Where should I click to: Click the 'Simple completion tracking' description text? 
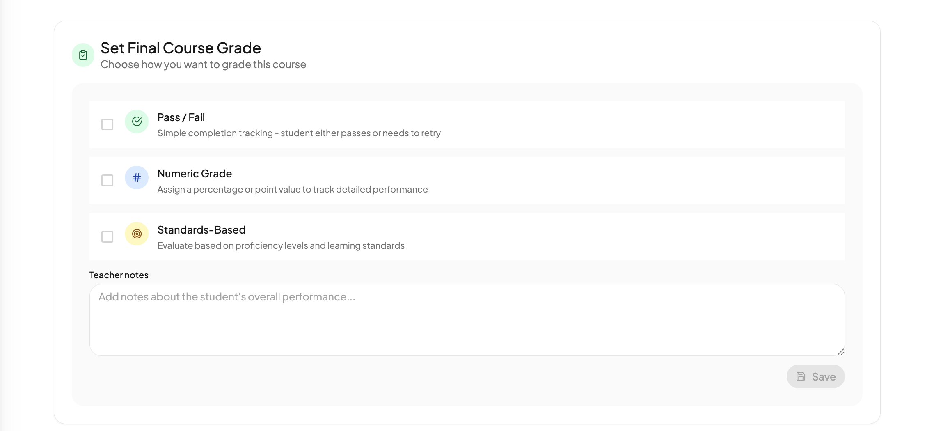299,133
